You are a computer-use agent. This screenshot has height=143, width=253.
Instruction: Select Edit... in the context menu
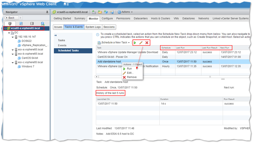coord(130,73)
